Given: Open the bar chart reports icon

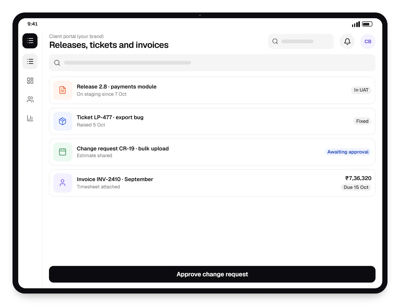Looking at the screenshot, I should click(x=30, y=118).
